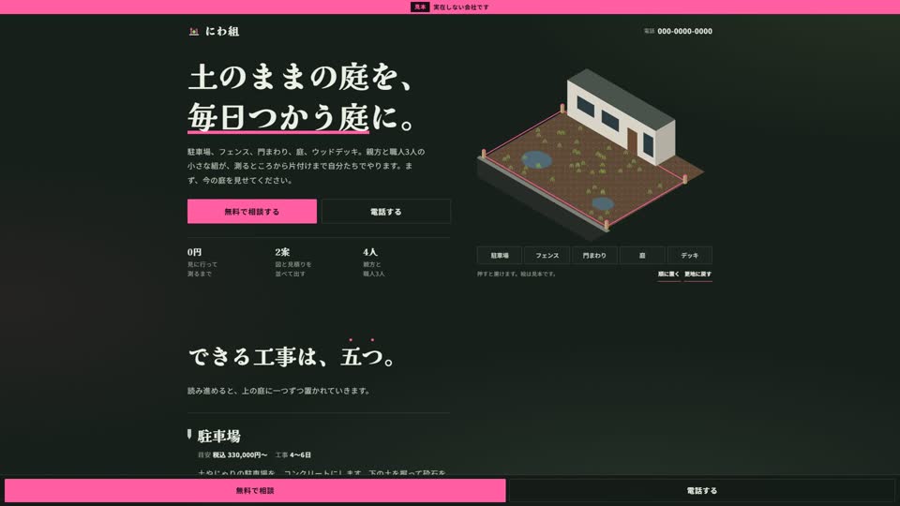Click the bottom bar 電話する button
Viewport: 900px width, 506px height.
(x=702, y=490)
